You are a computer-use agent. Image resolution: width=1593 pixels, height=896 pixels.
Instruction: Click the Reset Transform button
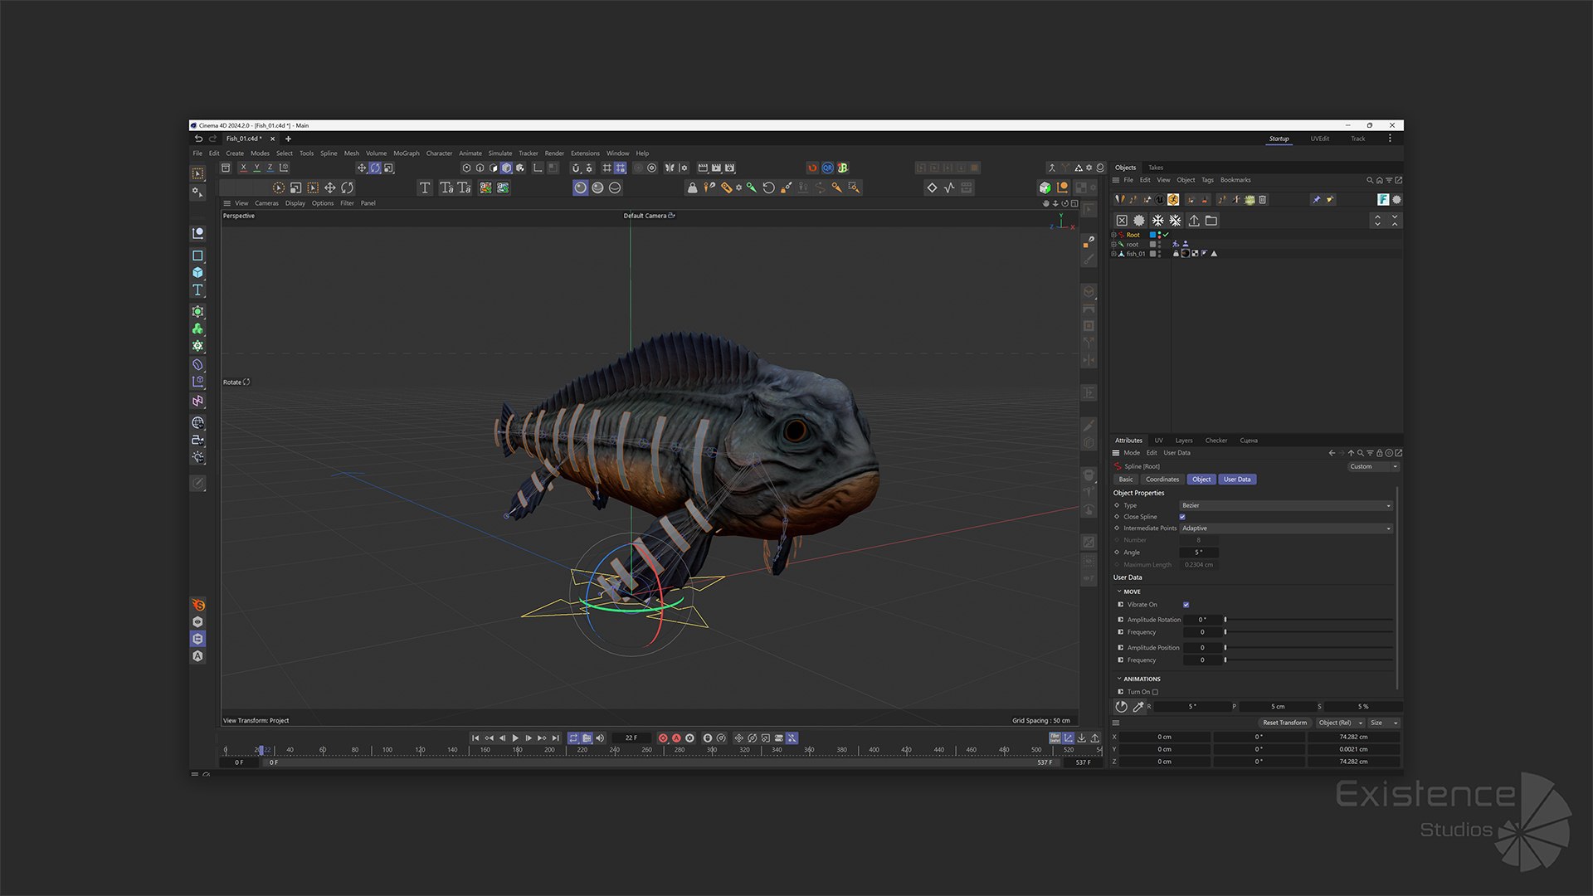[x=1284, y=723]
